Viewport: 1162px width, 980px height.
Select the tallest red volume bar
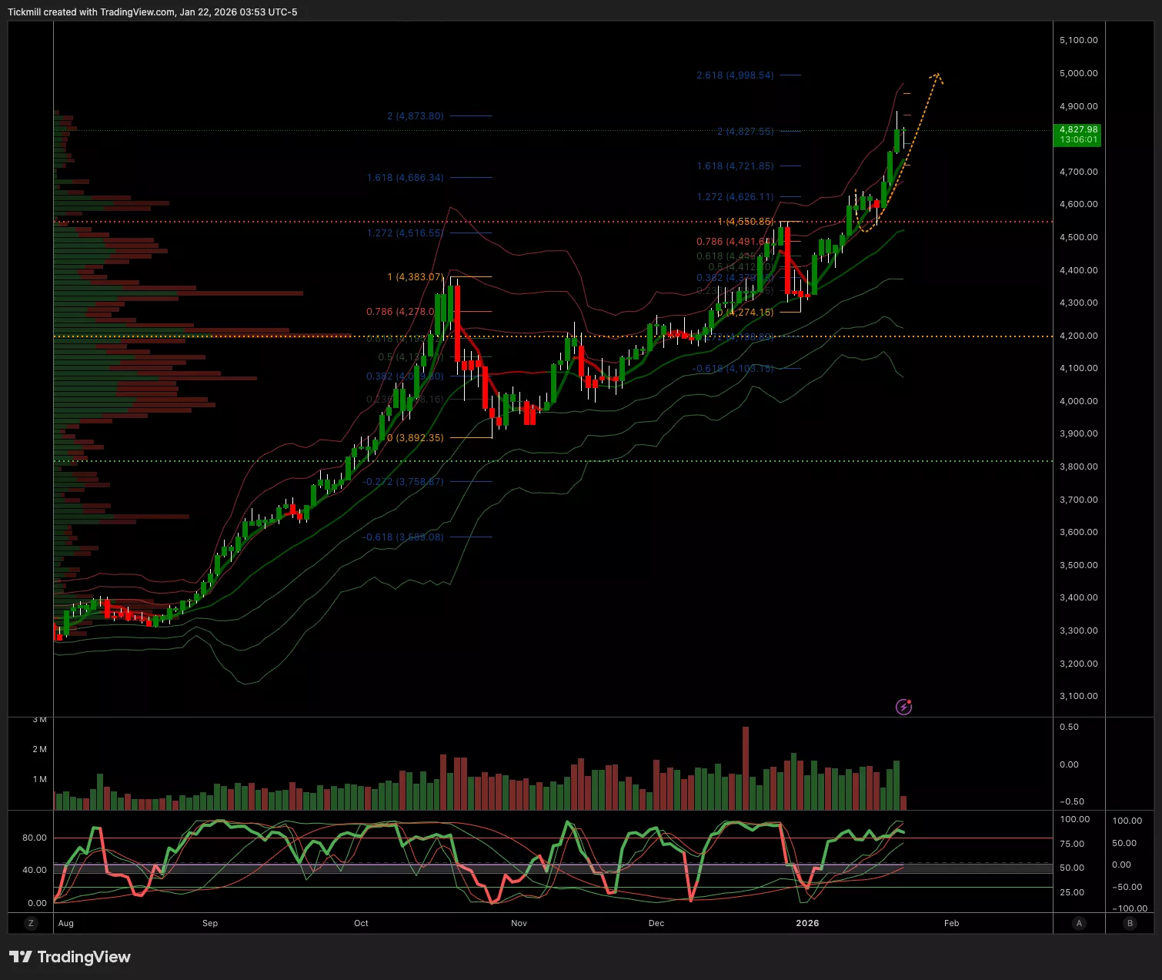(x=745, y=768)
